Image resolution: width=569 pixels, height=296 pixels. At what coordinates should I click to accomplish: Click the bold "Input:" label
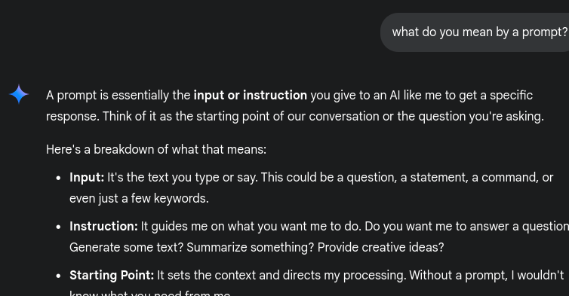coord(87,178)
